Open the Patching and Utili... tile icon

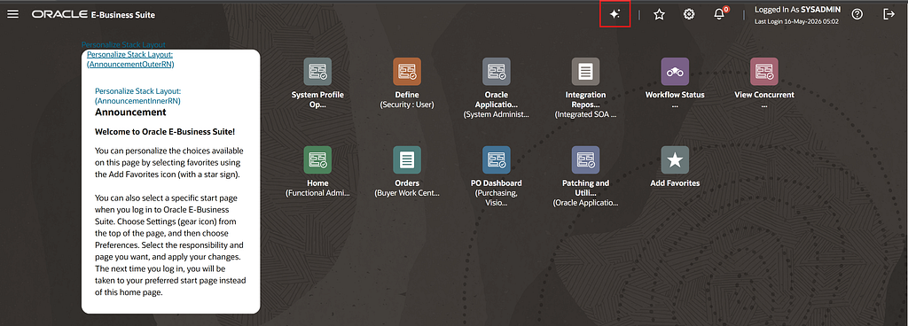tap(585, 160)
